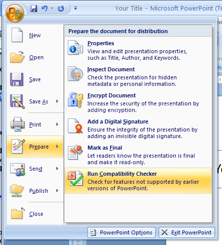Image resolution: width=222 pixels, height=245 pixels.
Task: Expand the Send submenu arrow
Action: 57,169
